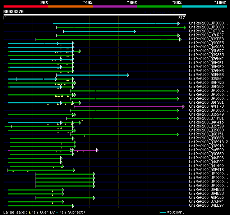Click the red 20% identity color segment
This screenshot has height=215, width=230.
pyautogui.click(x=26, y=6)
